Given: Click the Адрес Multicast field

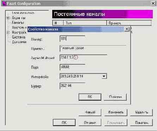Looking at the screenshot, I should [83, 58].
